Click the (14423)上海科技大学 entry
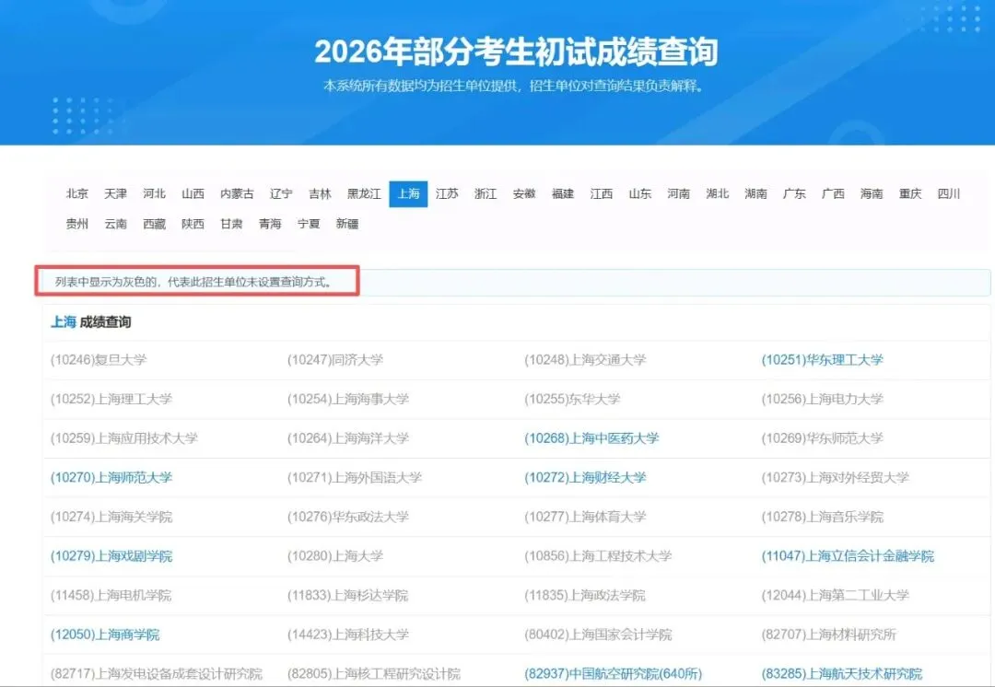 pyautogui.click(x=348, y=635)
